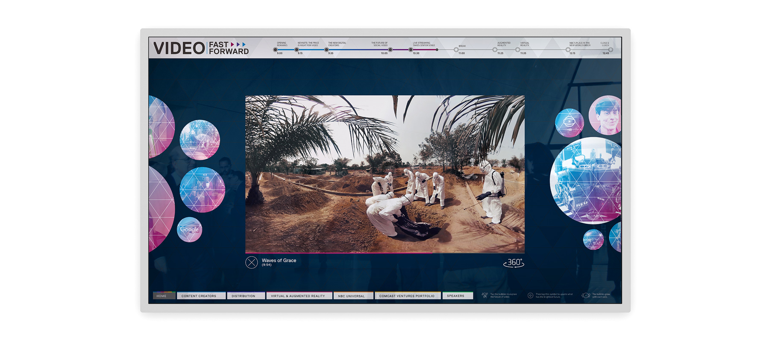Select the Break 11:00 timeline marker
Screen dimensions: 769x342
click(456, 50)
